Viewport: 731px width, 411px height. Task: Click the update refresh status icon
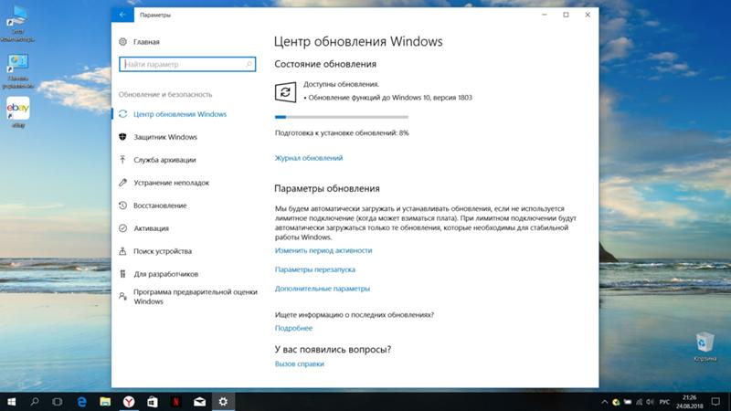tap(285, 92)
